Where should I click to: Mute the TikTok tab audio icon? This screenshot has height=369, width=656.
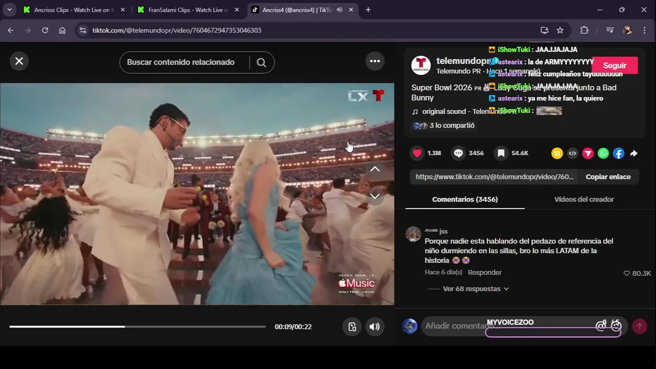point(339,10)
